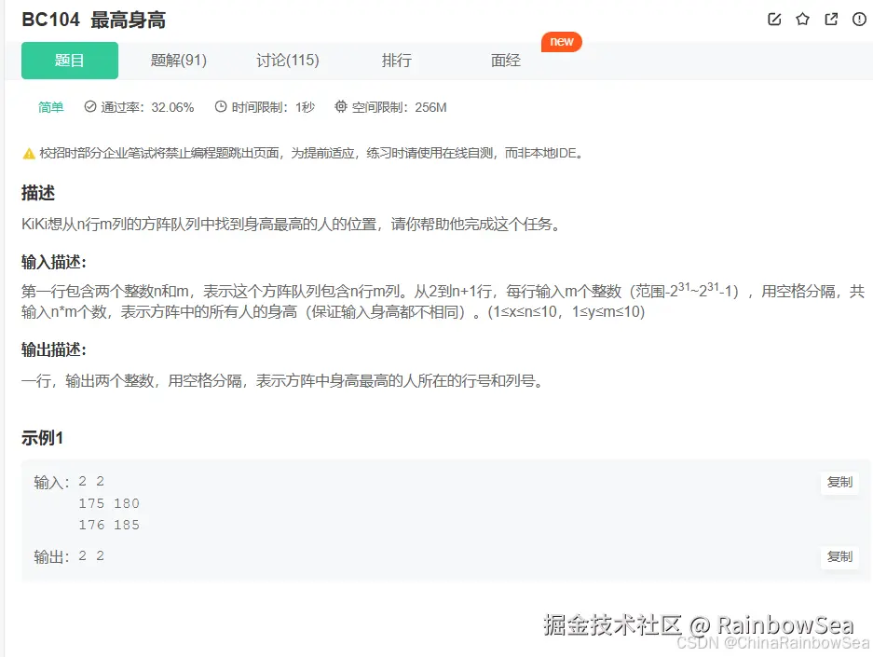Image resolution: width=873 pixels, height=657 pixels.
Task: Click the new badge above 面经
Action: pyautogui.click(x=561, y=41)
